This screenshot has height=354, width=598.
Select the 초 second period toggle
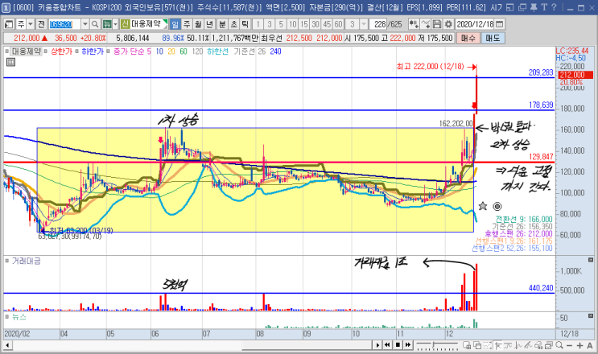(x=233, y=24)
